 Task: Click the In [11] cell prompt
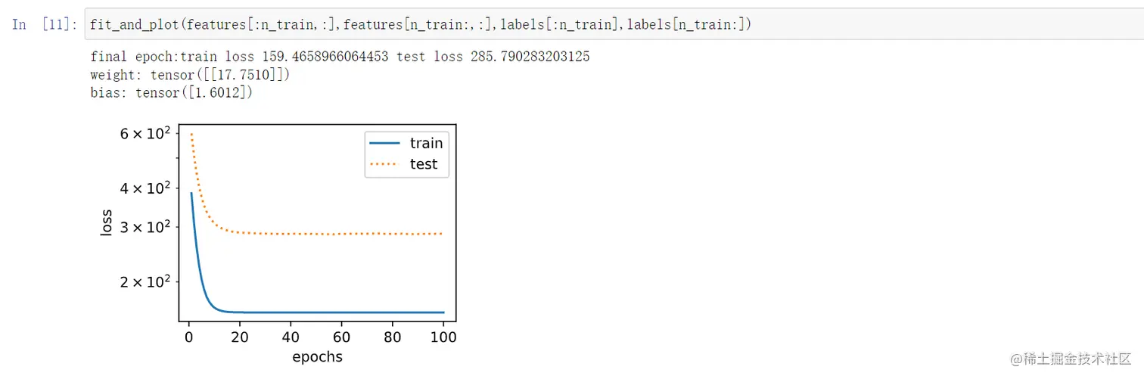(x=45, y=24)
